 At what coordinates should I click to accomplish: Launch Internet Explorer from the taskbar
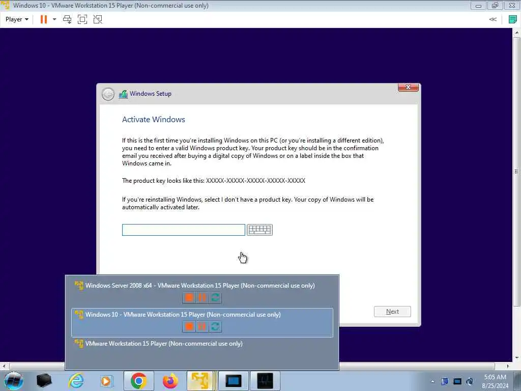(x=76, y=381)
